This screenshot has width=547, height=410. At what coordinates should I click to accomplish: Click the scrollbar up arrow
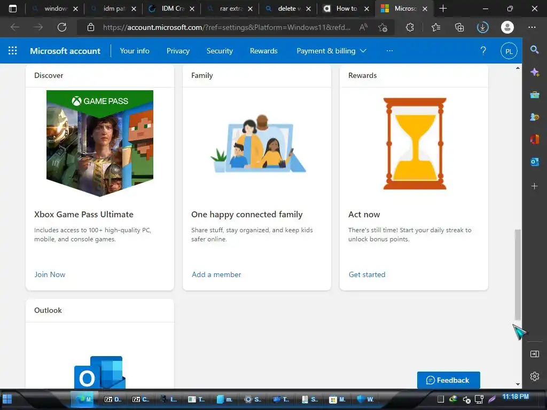click(x=518, y=68)
